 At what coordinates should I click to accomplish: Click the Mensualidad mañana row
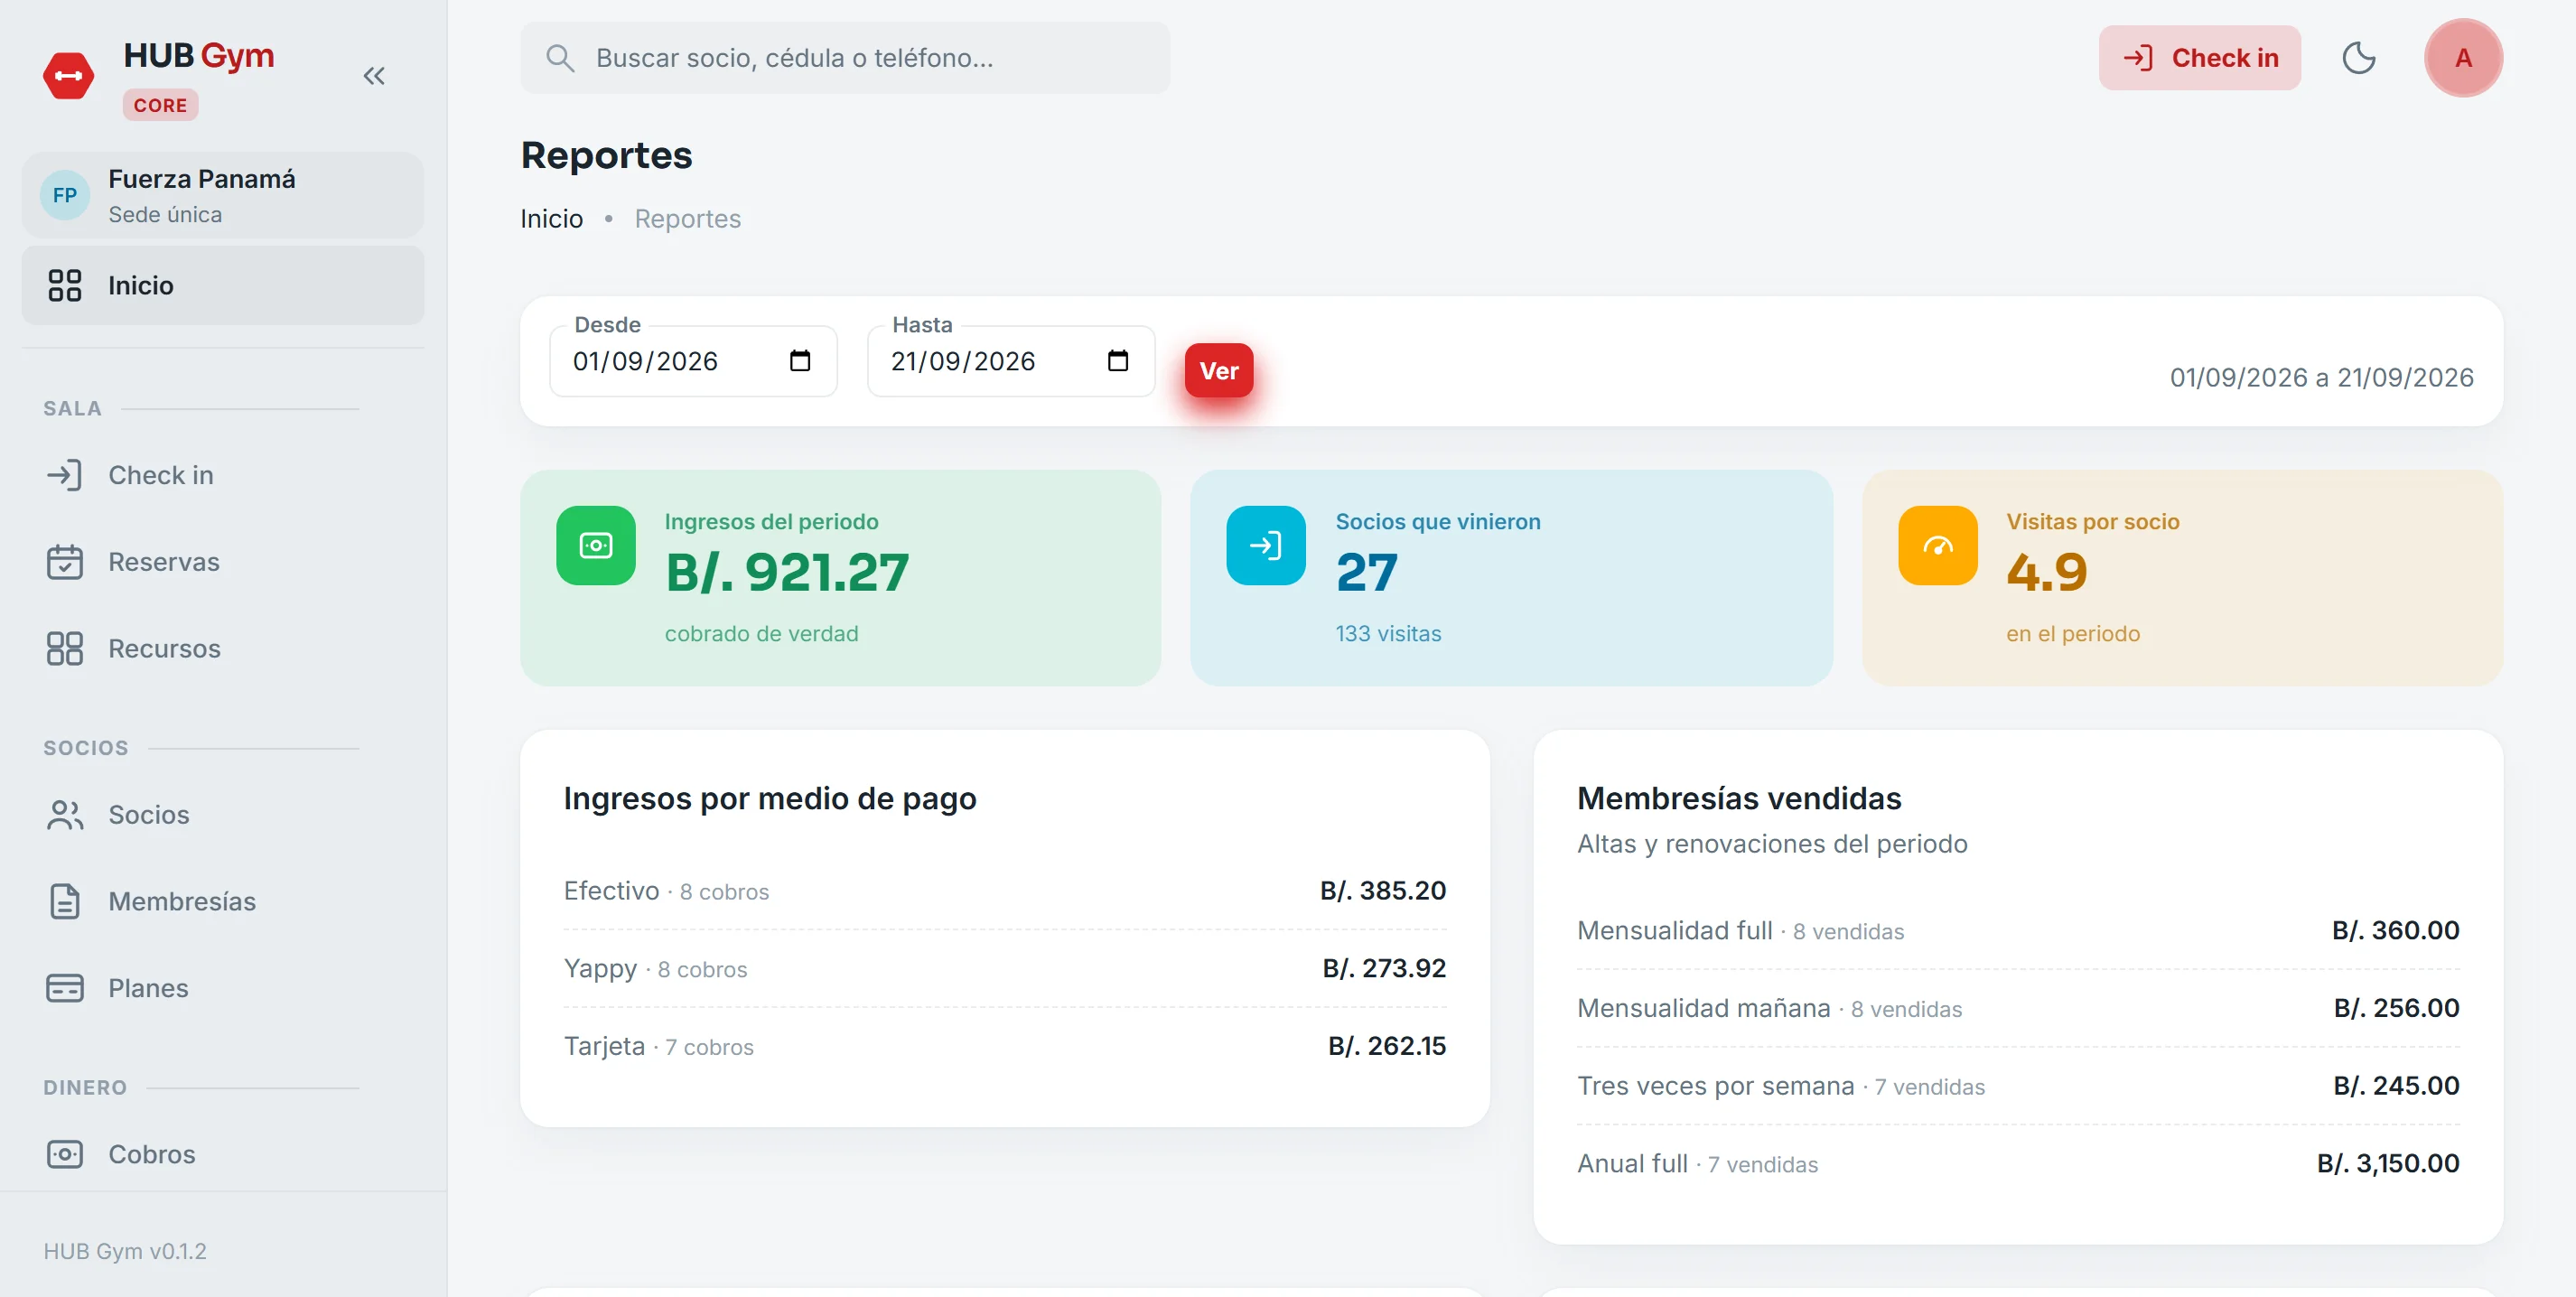pyautogui.click(x=2018, y=1008)
